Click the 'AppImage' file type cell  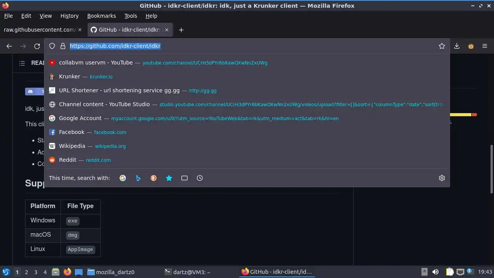coord(80,249)
